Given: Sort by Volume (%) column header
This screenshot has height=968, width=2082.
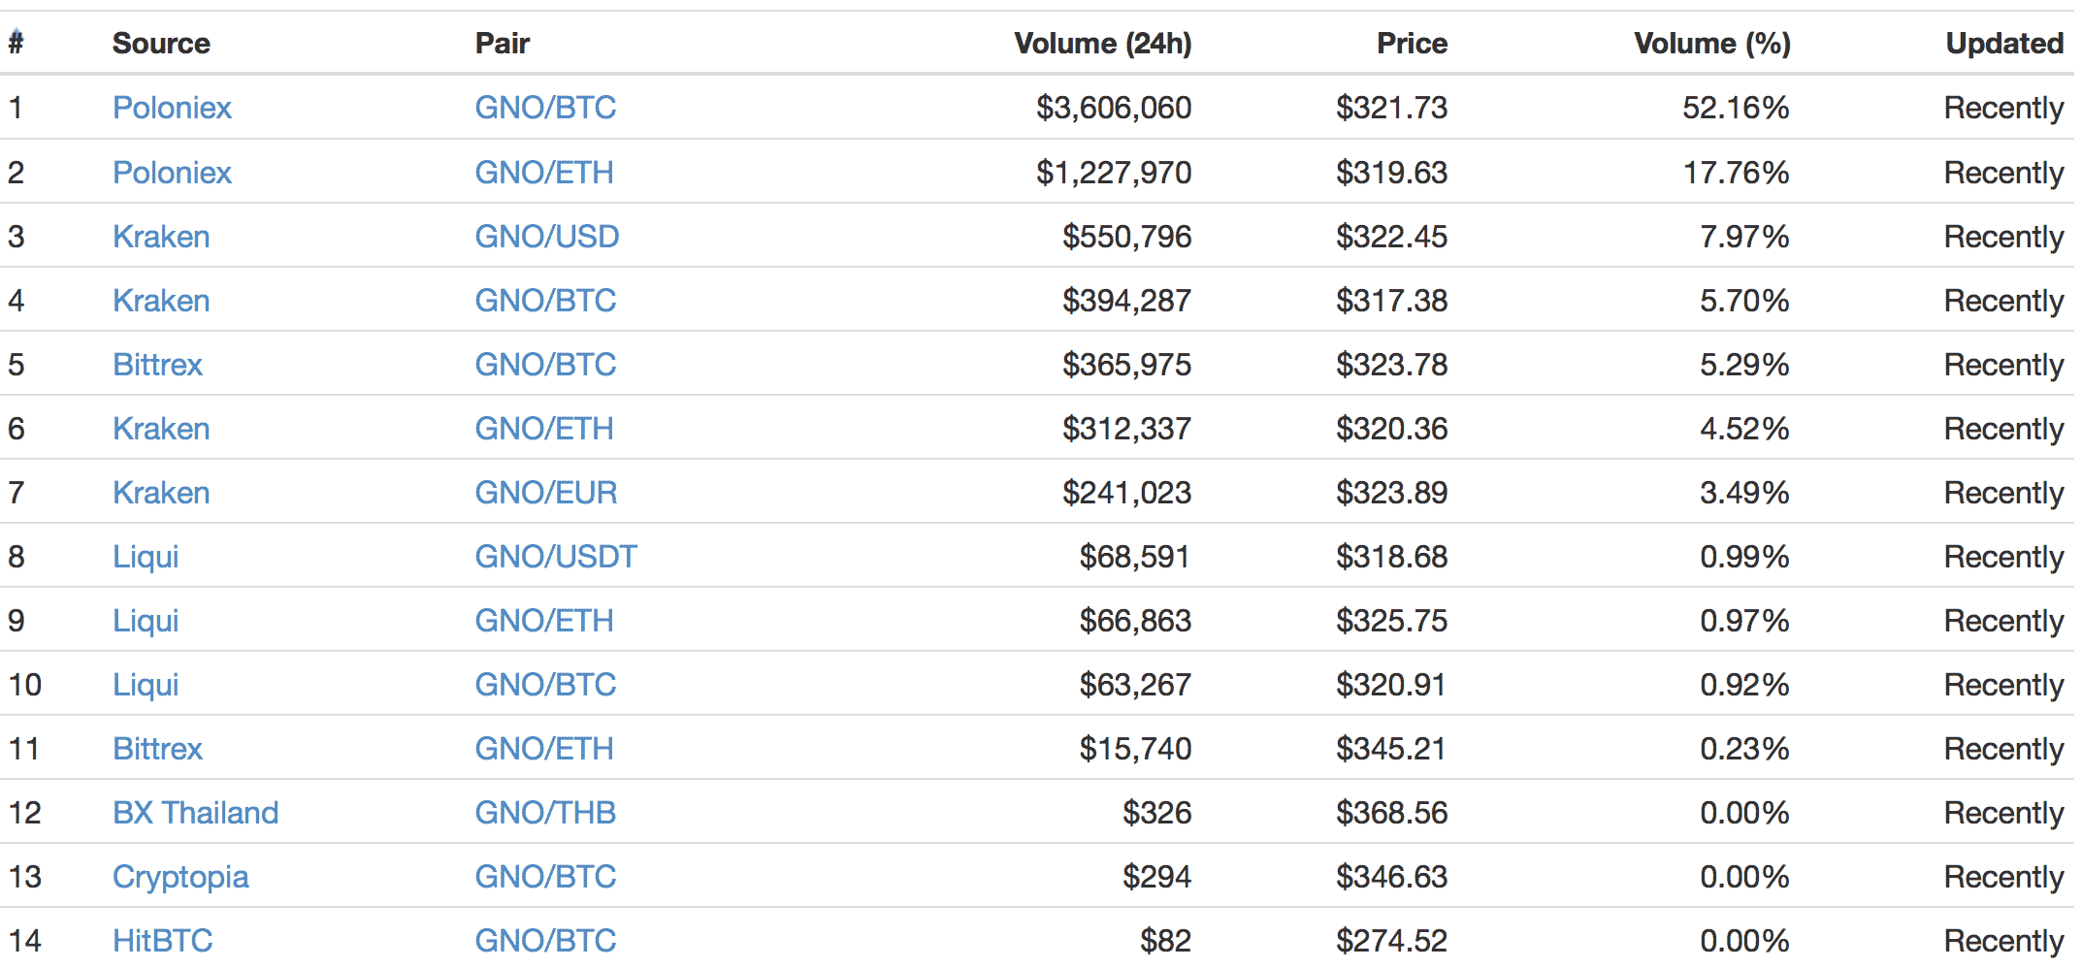Looking at the screenshot, I should [1712, 44].
